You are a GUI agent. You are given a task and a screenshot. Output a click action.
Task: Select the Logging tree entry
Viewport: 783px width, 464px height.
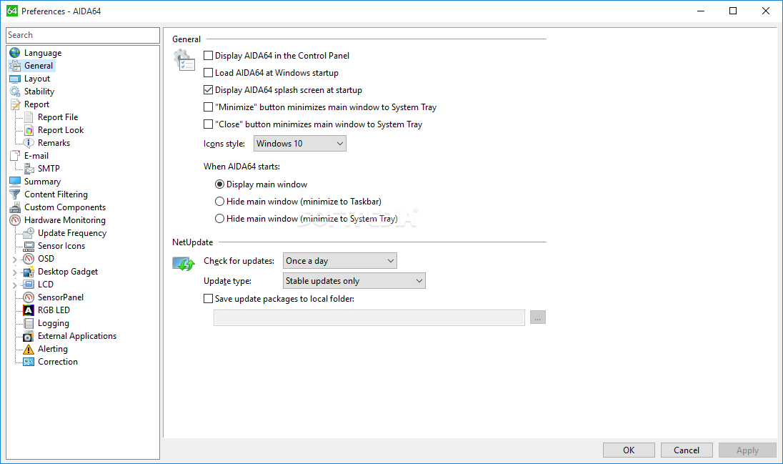(54, 323)
